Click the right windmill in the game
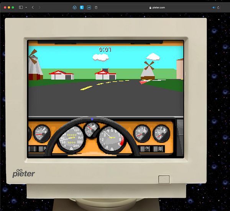The height and width of the screenshot is (211, 230). coord(149,70)
